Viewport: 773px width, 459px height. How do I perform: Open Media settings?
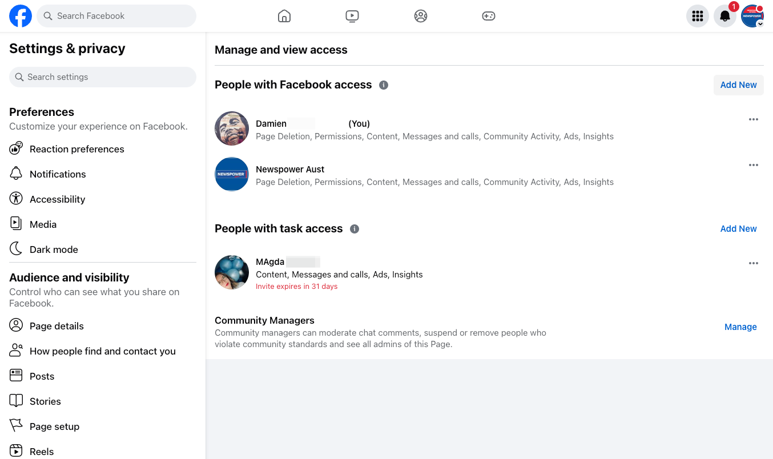tap(103, 224)
